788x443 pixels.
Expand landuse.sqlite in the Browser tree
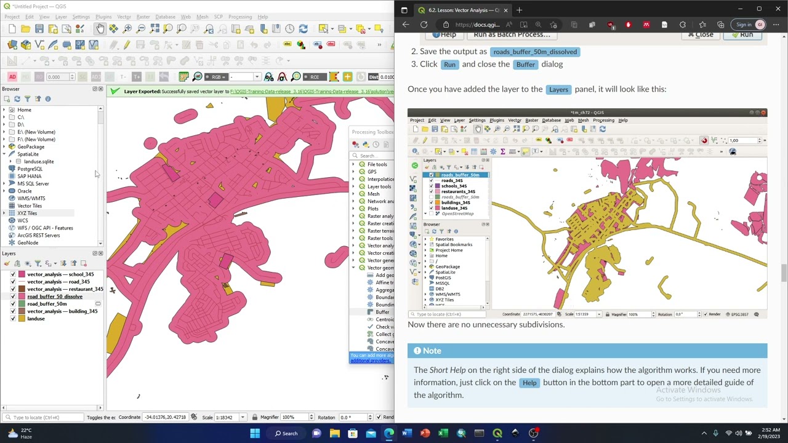tap(10, 161)
